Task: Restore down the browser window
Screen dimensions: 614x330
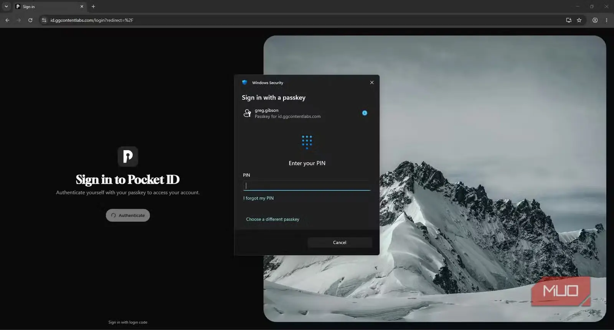Action: tap(592, 7)
